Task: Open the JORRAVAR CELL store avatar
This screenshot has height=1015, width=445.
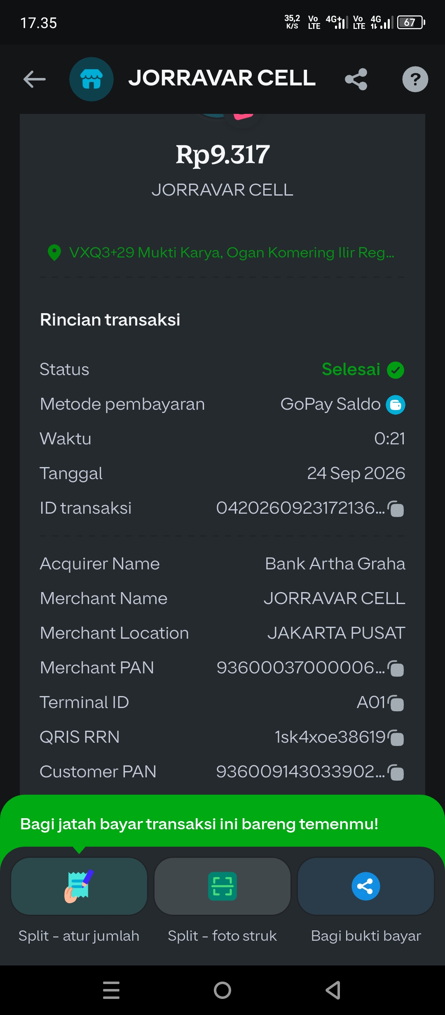Action: (x=91, y=79)
